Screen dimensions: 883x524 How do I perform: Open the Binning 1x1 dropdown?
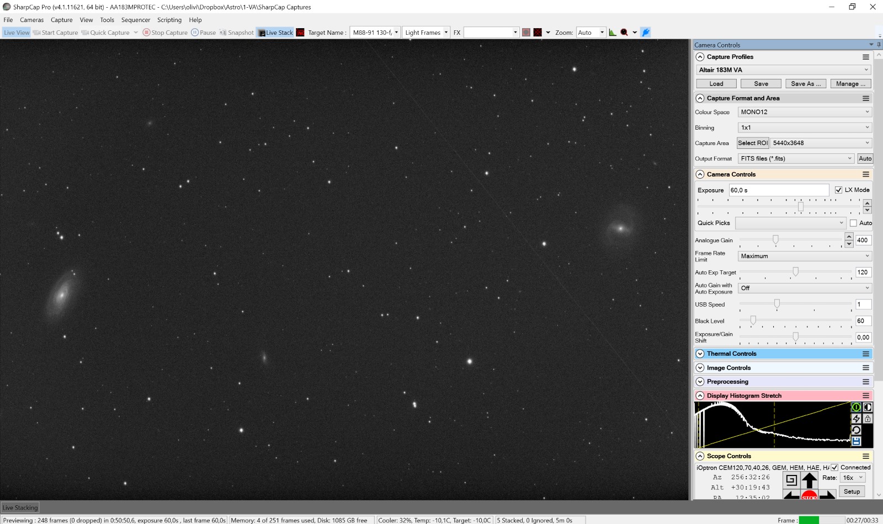tap(804, 127)
